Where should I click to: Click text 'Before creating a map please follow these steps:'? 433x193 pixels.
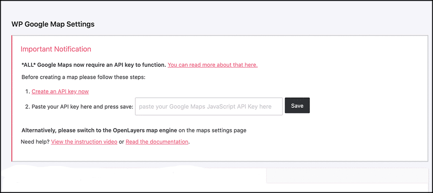[x=83, y=77]
